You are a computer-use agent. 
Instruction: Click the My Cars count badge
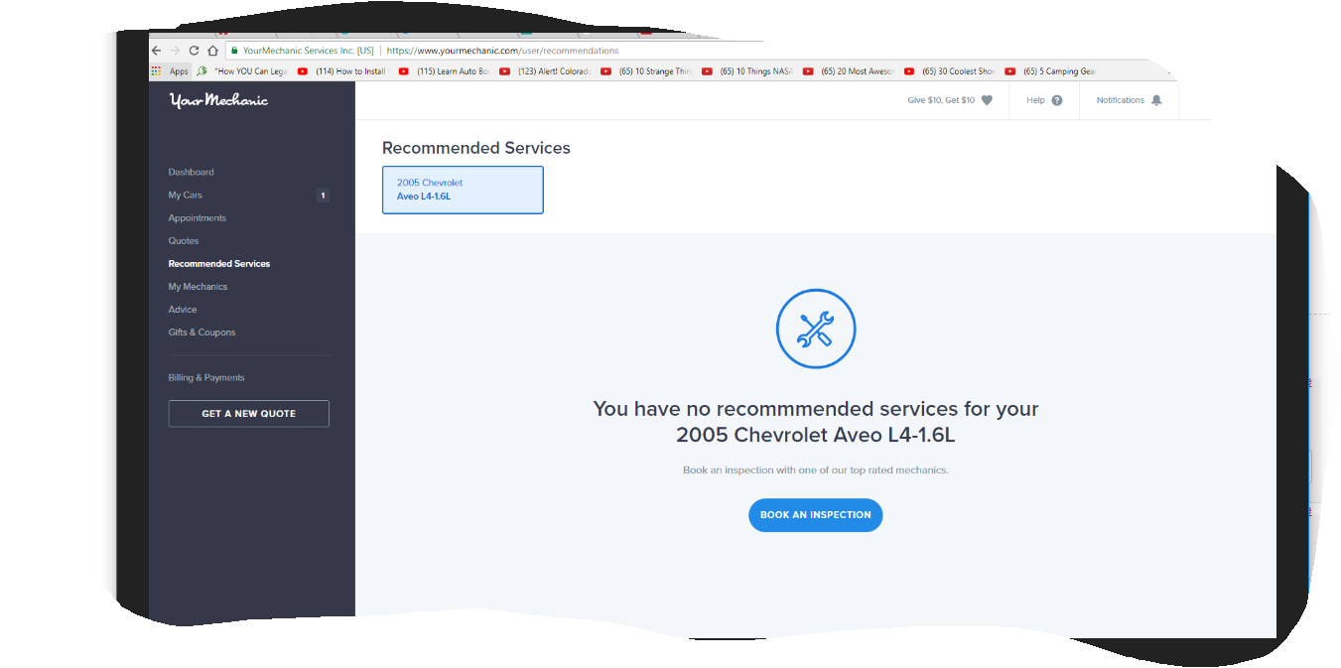(x=323, y=196)
